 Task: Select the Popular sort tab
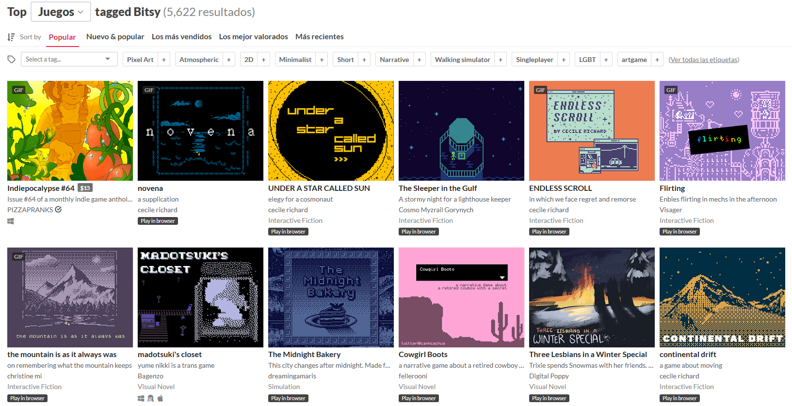[63, 37]
